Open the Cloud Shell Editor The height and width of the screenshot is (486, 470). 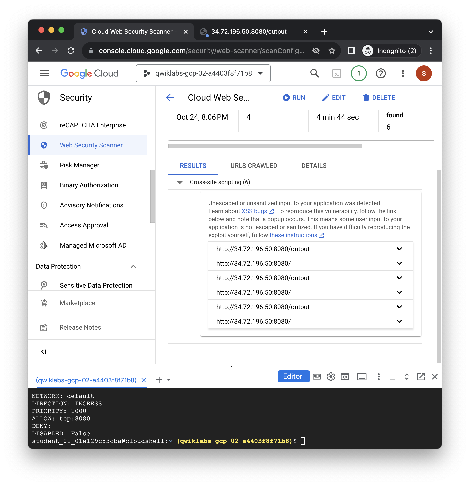(x=293, y=376)
